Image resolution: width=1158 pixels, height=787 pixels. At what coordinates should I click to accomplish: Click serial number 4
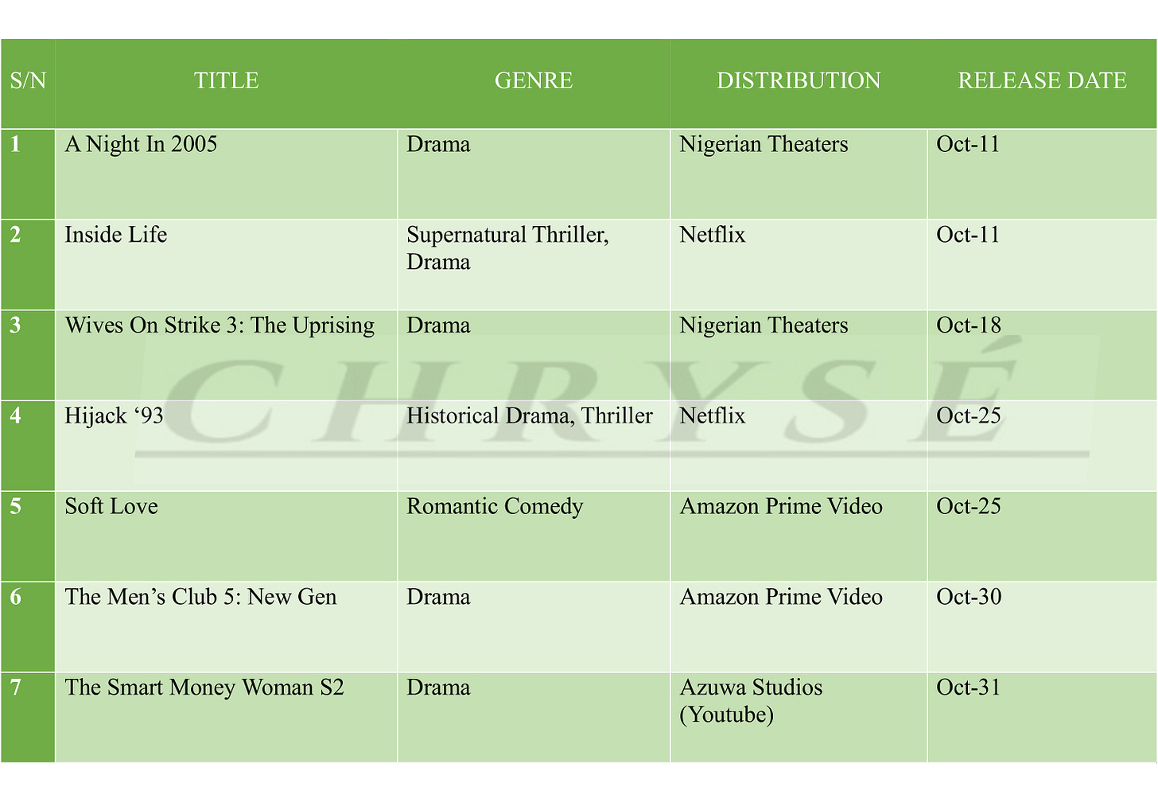[x=15, y=416]
